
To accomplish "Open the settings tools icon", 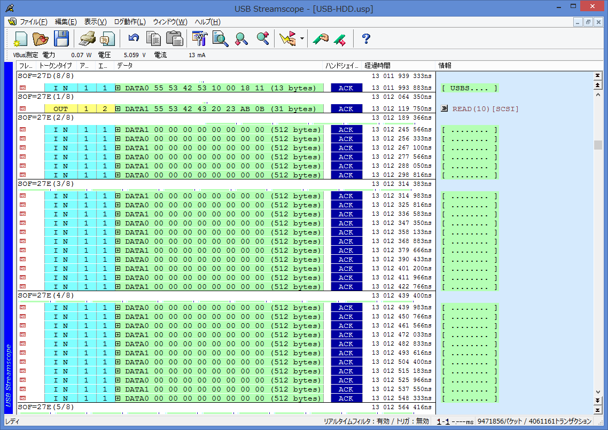I will (x=200, y=39).
